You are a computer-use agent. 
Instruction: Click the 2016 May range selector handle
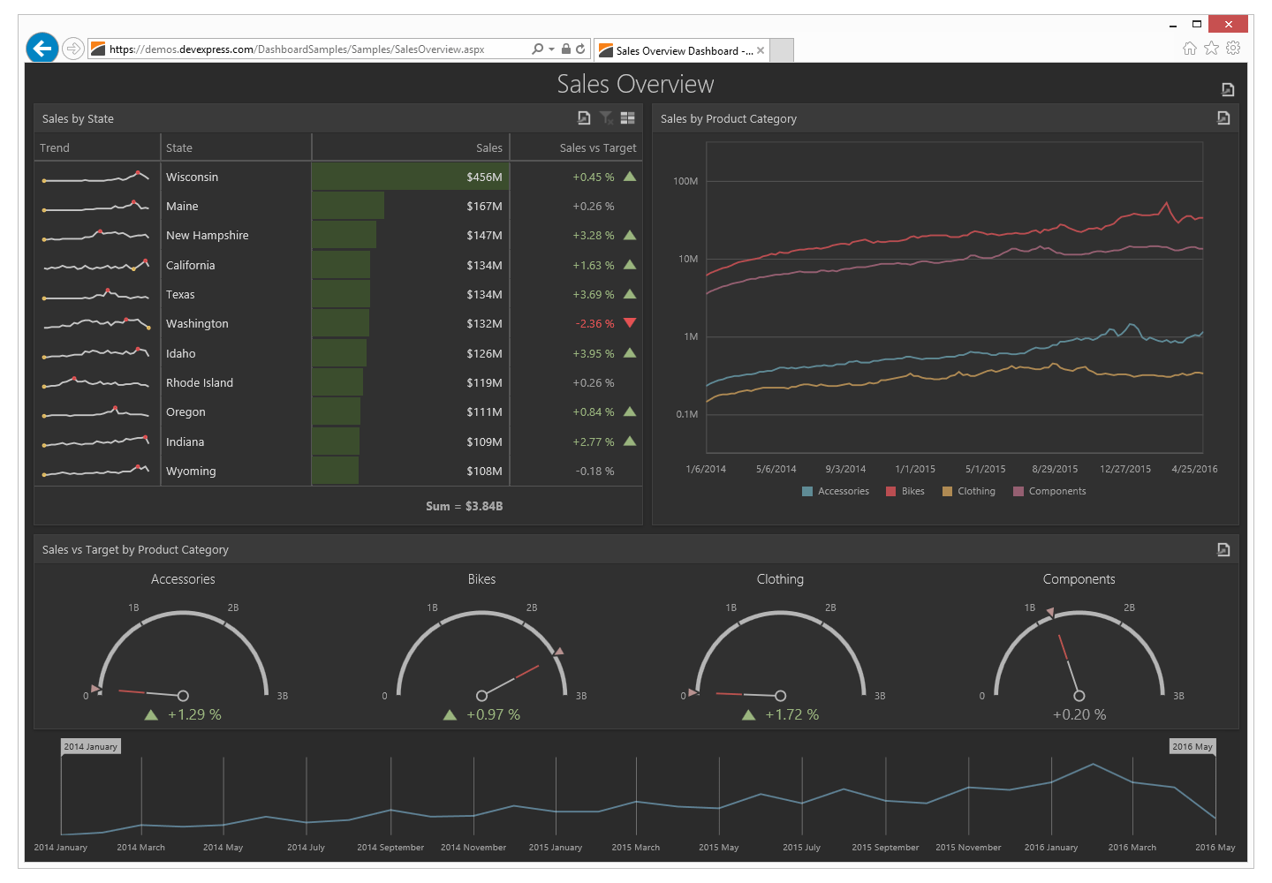(x=1192, y=746)
